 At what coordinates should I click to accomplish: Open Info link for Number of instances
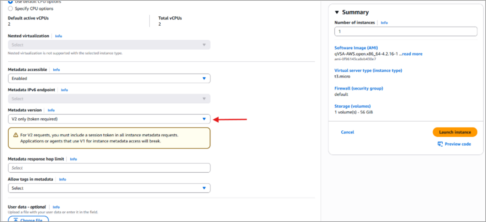click(x=384, y=23)
